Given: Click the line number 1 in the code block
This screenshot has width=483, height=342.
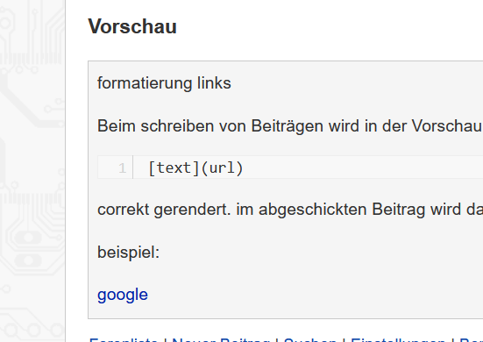Looking at the screenshot, I should (x=123, y=167).
